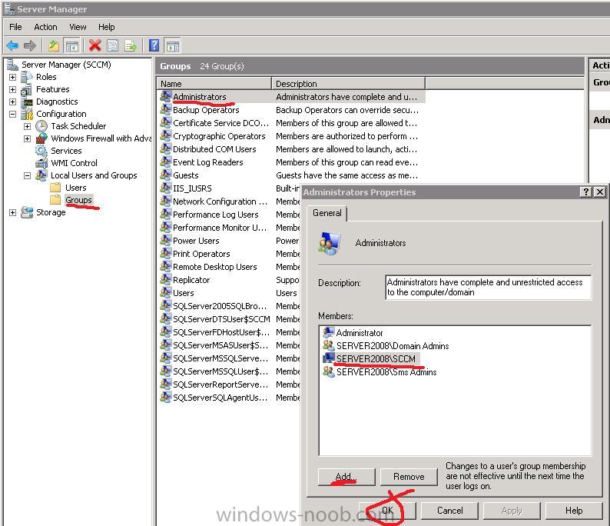
Task: Click the Administrators group icon in list
Action: pyautogui.click(x=166, y=96)
